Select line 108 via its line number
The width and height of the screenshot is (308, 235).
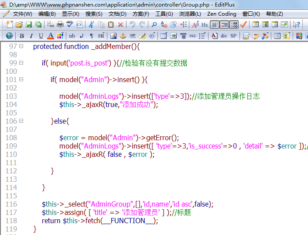coord(11,138)
